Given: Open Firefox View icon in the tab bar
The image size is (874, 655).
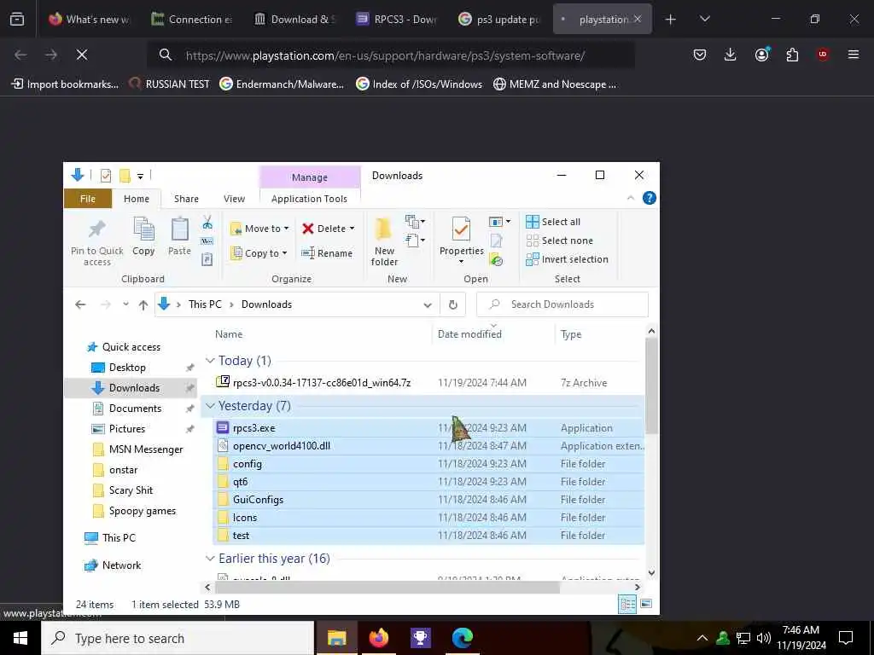Looking at the screenshot, I should click(17, 19).
